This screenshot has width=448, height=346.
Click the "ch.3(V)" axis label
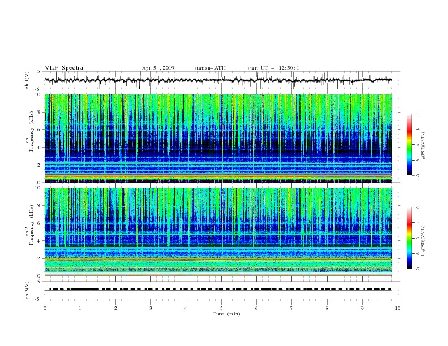[27, 290]
